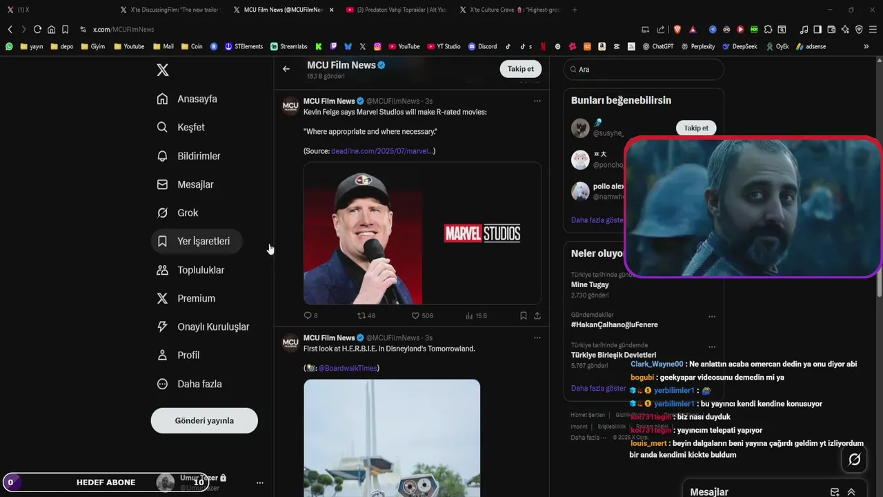The image size is (883, 497).
Task: Share the Kevin Feige post
Action: [x=537, y=315]
